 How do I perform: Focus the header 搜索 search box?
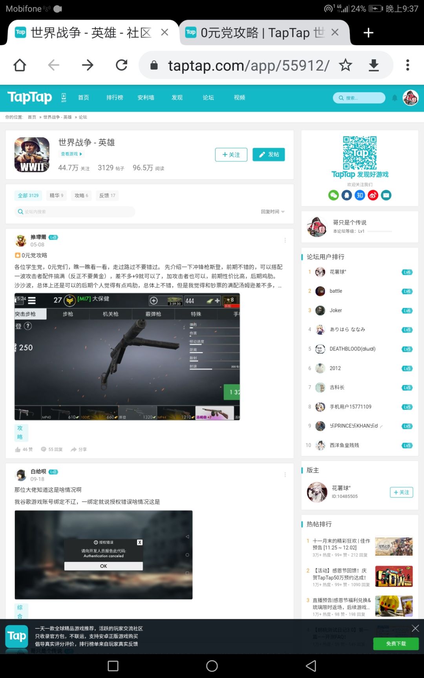(x=359, y=98)
